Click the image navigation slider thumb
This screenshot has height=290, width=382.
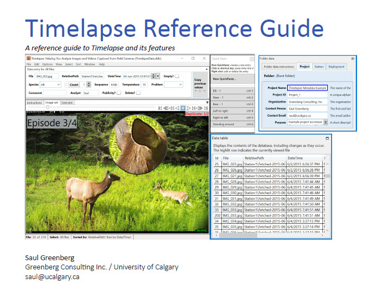point(48,107)
